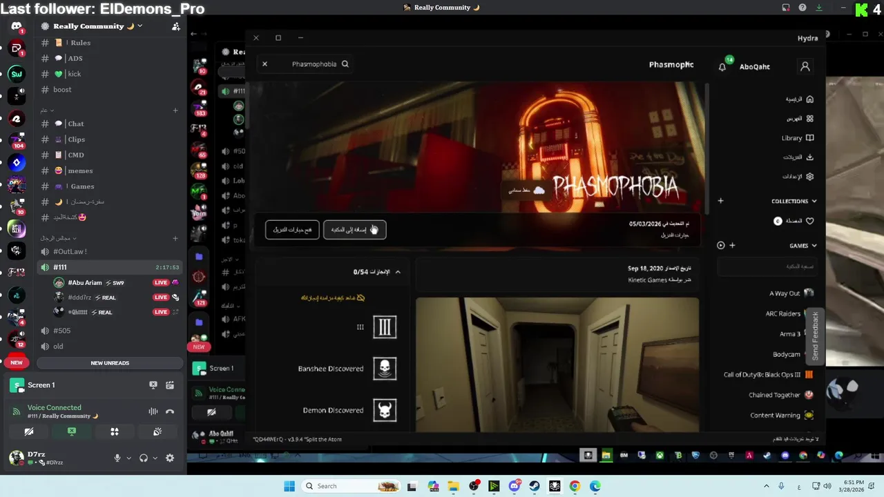Open Library in Hydra sidebar
The width and height of the screenshot is (884, 497).
click(798, 138)
